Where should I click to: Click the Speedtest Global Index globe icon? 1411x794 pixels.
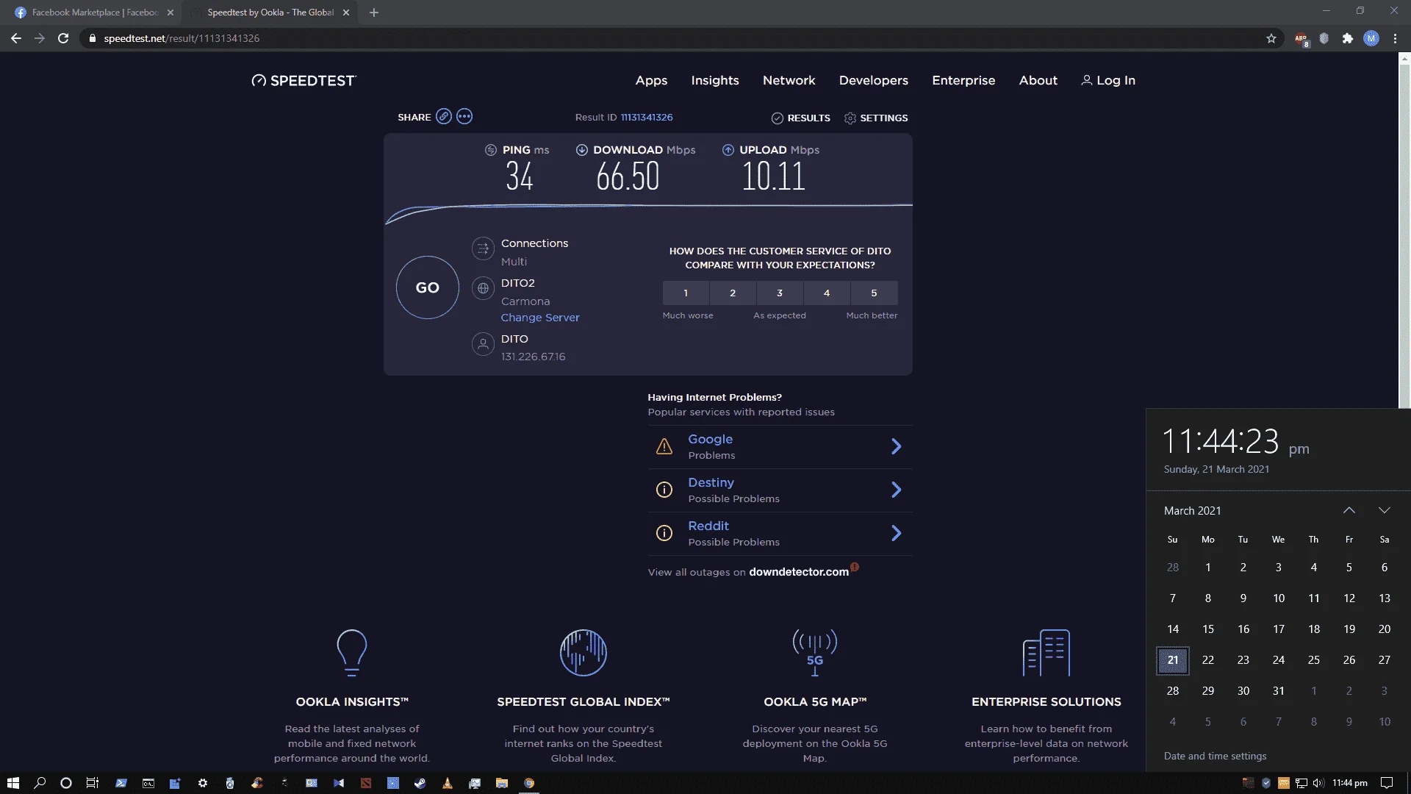(584, 653)
